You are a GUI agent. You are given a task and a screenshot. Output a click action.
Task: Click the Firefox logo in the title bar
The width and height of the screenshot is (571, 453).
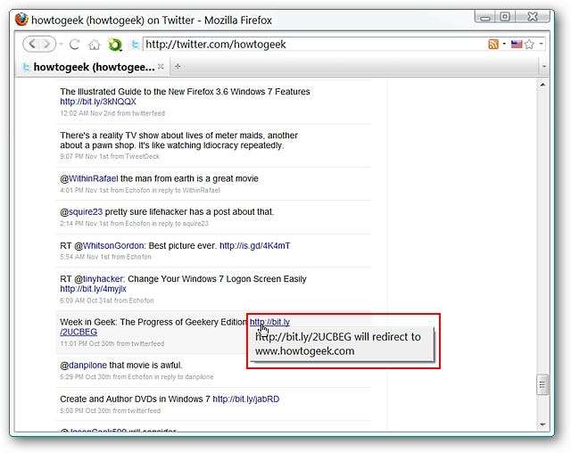[x=21, y=20]
